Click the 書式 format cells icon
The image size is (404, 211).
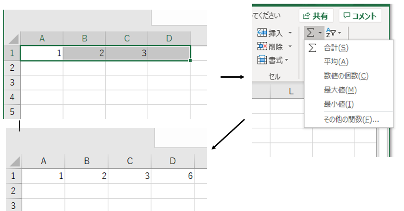262,60
